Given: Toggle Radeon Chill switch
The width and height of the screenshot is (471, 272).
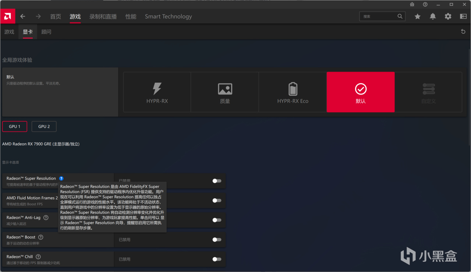Looking at the screenshot, I should tap(217, 259).
